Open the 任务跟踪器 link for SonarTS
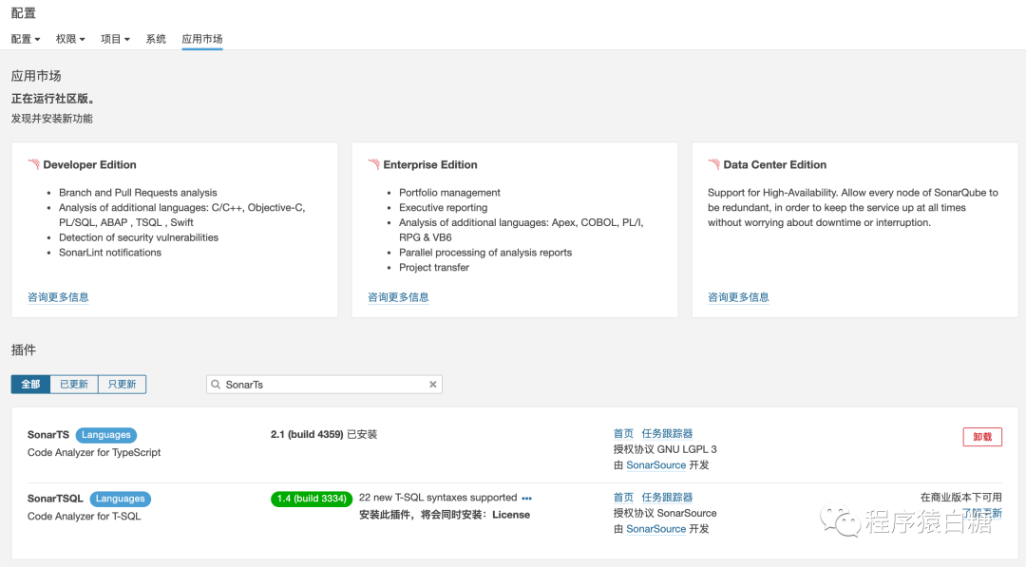The width and height of the screenshot is (1026, 567). pyautogui.click(x=667, y=434)
